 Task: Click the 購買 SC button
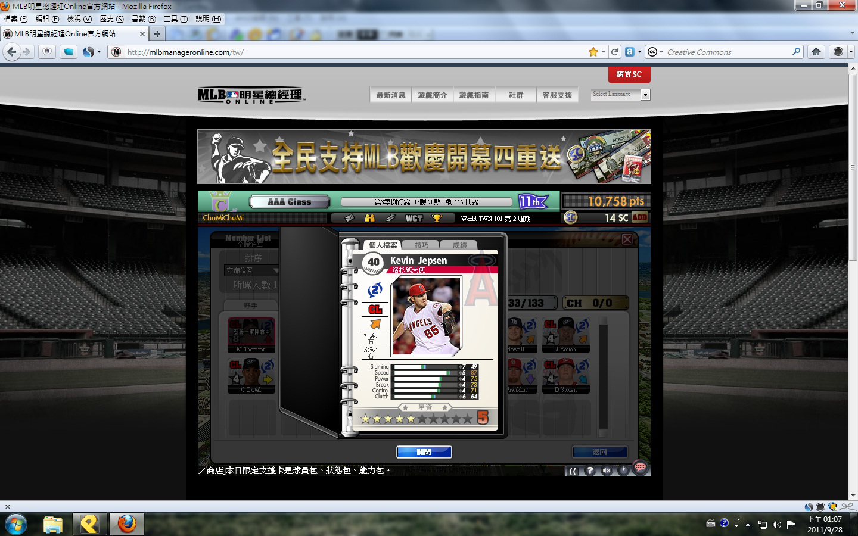coord(629,74)
